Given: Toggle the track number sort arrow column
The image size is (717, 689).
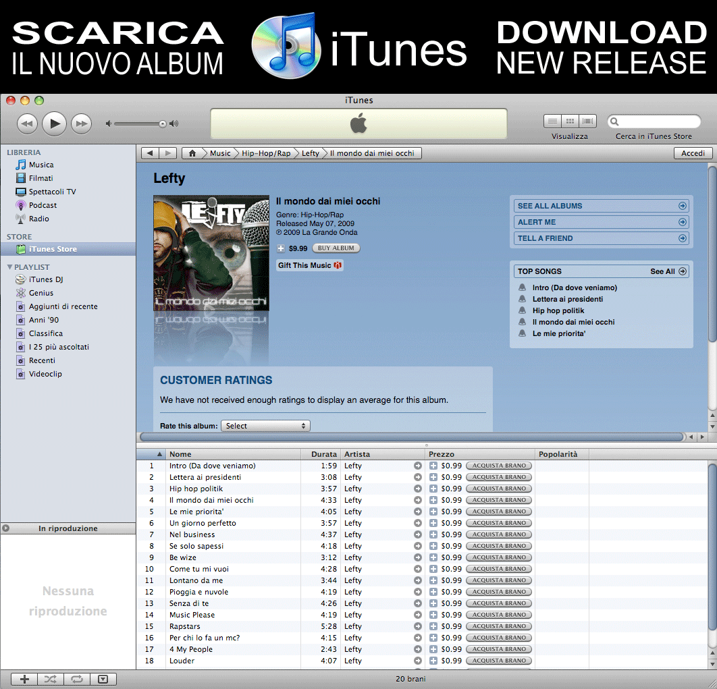Looking at the screenshot, I should (151, 454).
